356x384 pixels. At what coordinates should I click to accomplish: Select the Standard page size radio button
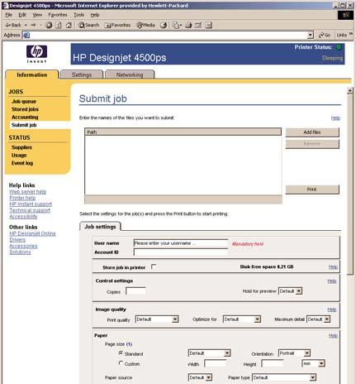point(121,353)
